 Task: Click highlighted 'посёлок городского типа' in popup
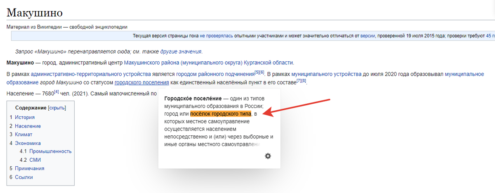coord(220,114)
